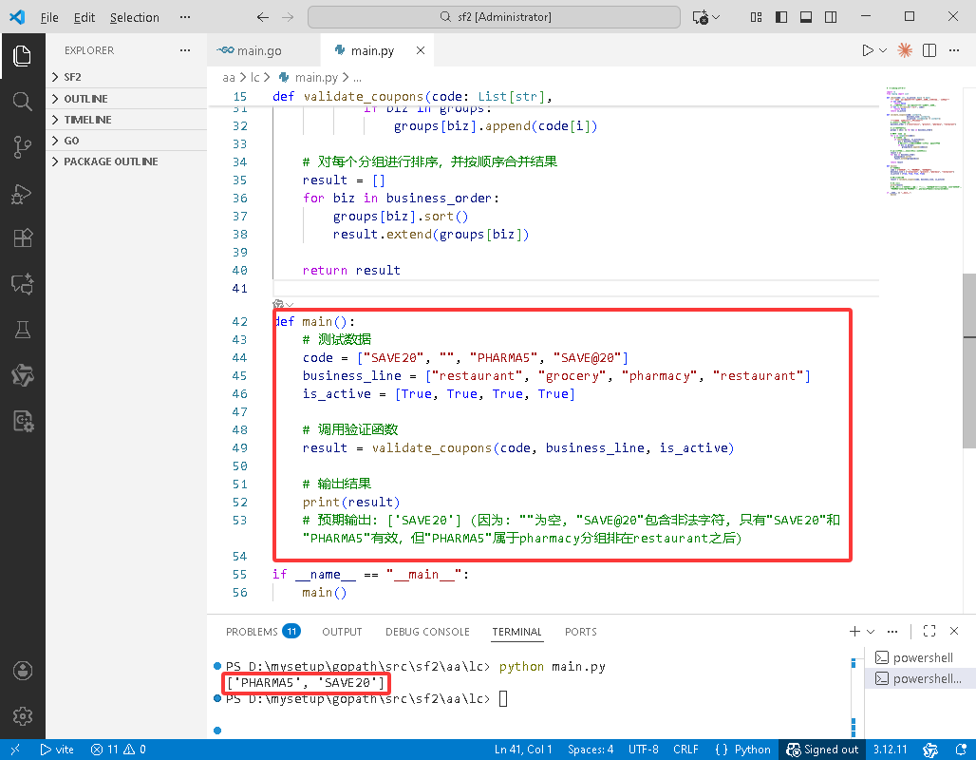Image resolution: width=976 pixels, height=760 pixels.
Task: Click the orange starburst icon in editor toolbar
Action: click(x=905, y=50)
